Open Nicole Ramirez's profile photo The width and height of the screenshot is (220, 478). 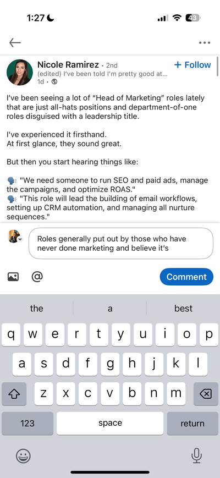point(20,72)
